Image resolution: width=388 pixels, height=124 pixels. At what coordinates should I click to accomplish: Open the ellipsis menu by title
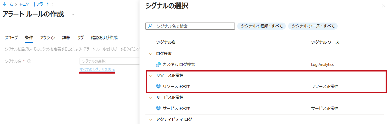tap(74, 14)
